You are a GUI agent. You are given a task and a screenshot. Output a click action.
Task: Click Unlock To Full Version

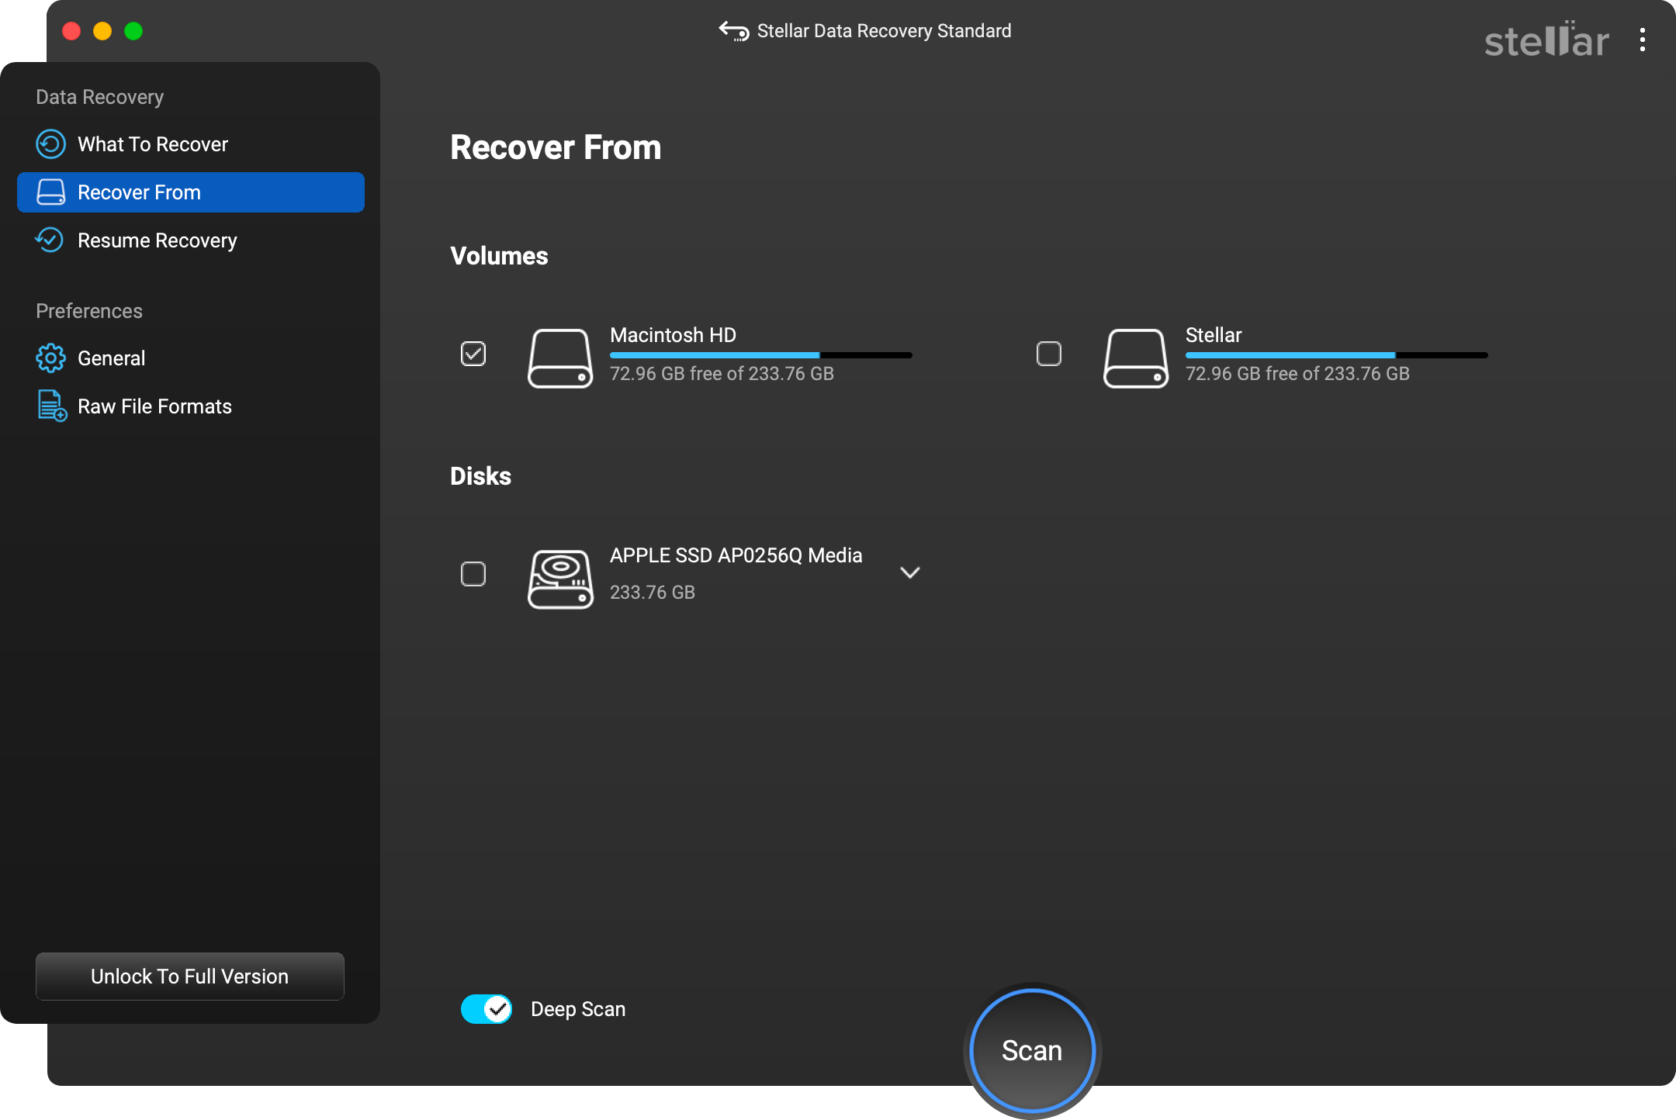pos(189,976)
